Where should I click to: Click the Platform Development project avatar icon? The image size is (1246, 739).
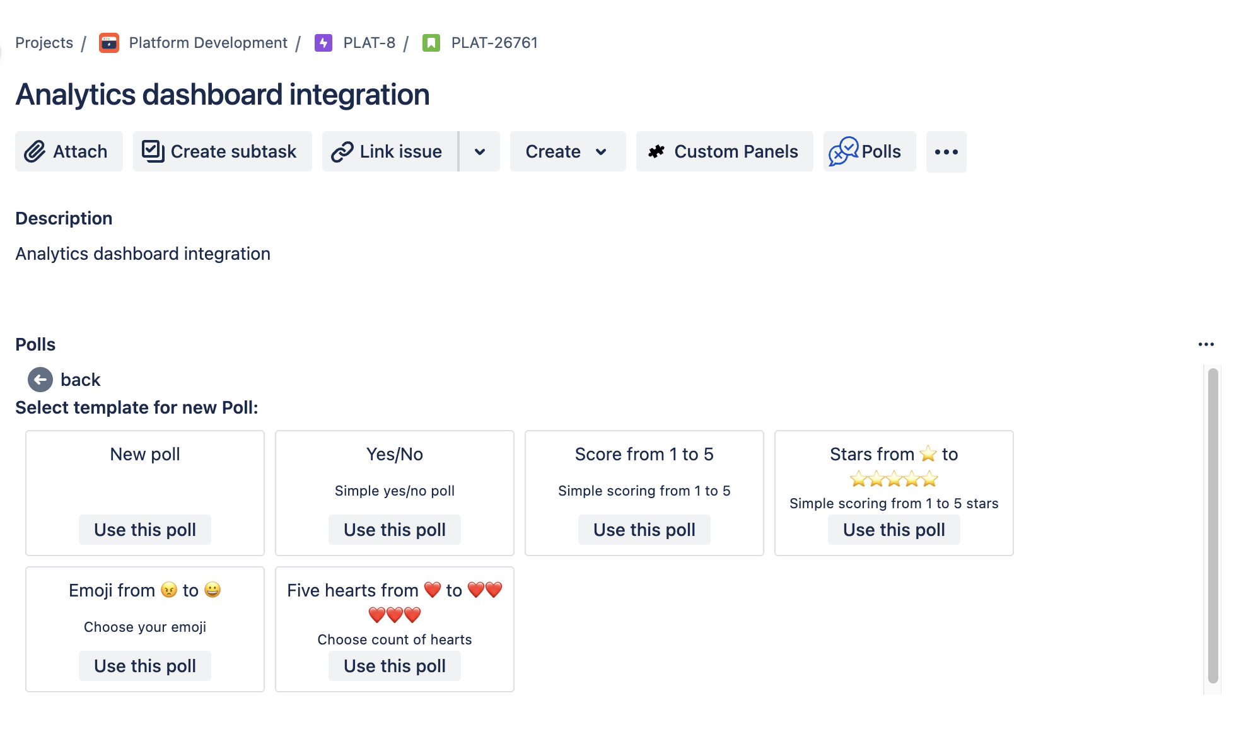click(x=108, y=42)
